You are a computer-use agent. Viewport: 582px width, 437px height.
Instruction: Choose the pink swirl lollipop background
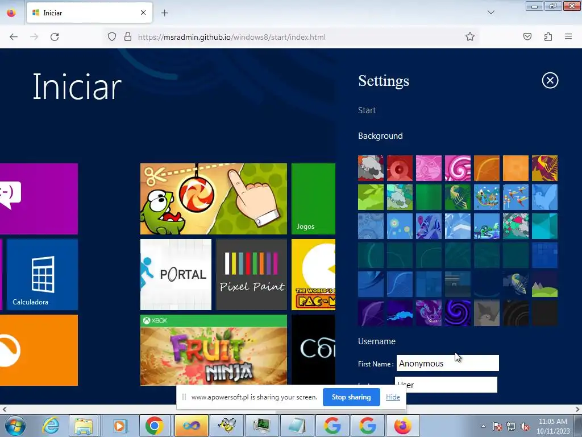click(x=458, y=168)
